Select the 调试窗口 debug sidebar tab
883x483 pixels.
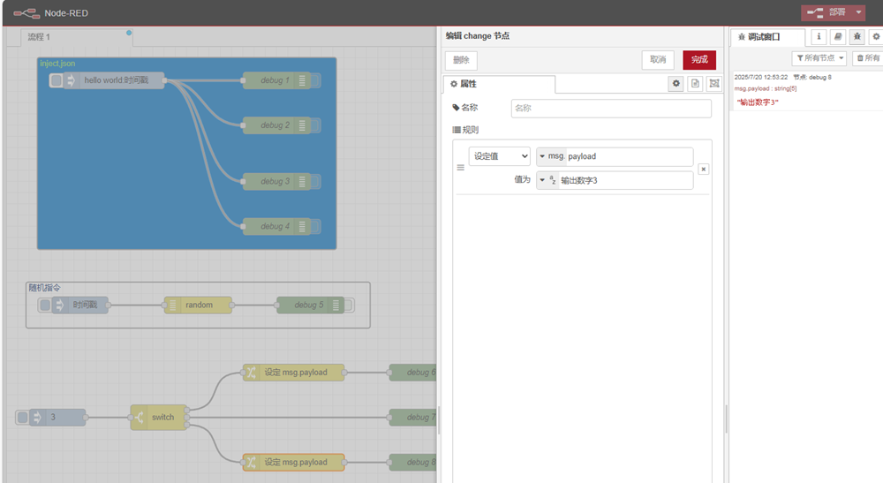pos(767,37)
